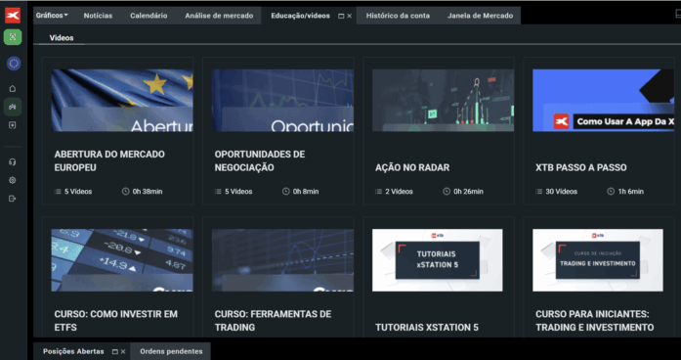Open Abertura do Mercado Europeu thumbnail

tap(122, 101)
